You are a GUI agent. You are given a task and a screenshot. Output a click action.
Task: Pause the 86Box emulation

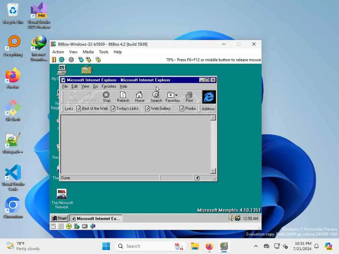[x=54, y=60]
